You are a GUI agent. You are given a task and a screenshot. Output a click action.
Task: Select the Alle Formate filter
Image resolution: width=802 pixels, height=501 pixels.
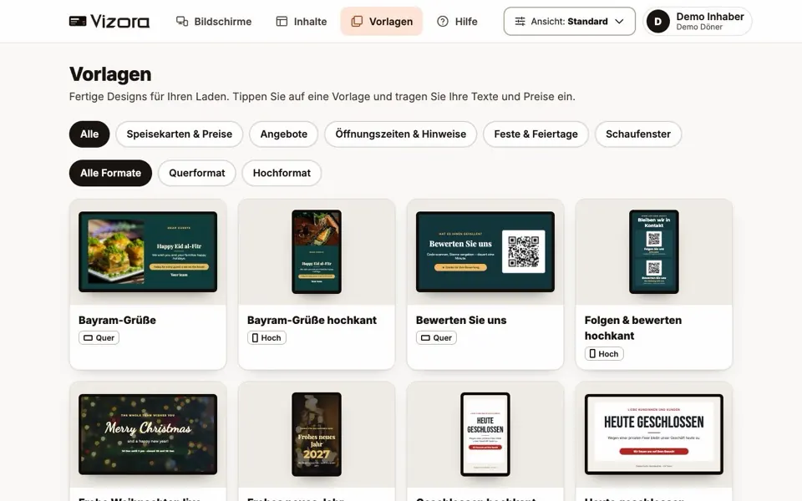110,173
